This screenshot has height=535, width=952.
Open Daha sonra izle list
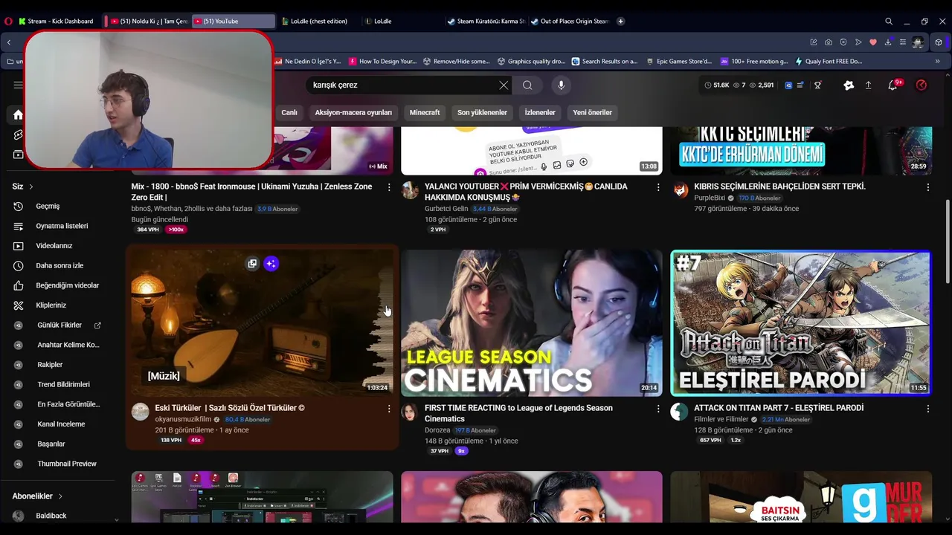pos(59,265)
